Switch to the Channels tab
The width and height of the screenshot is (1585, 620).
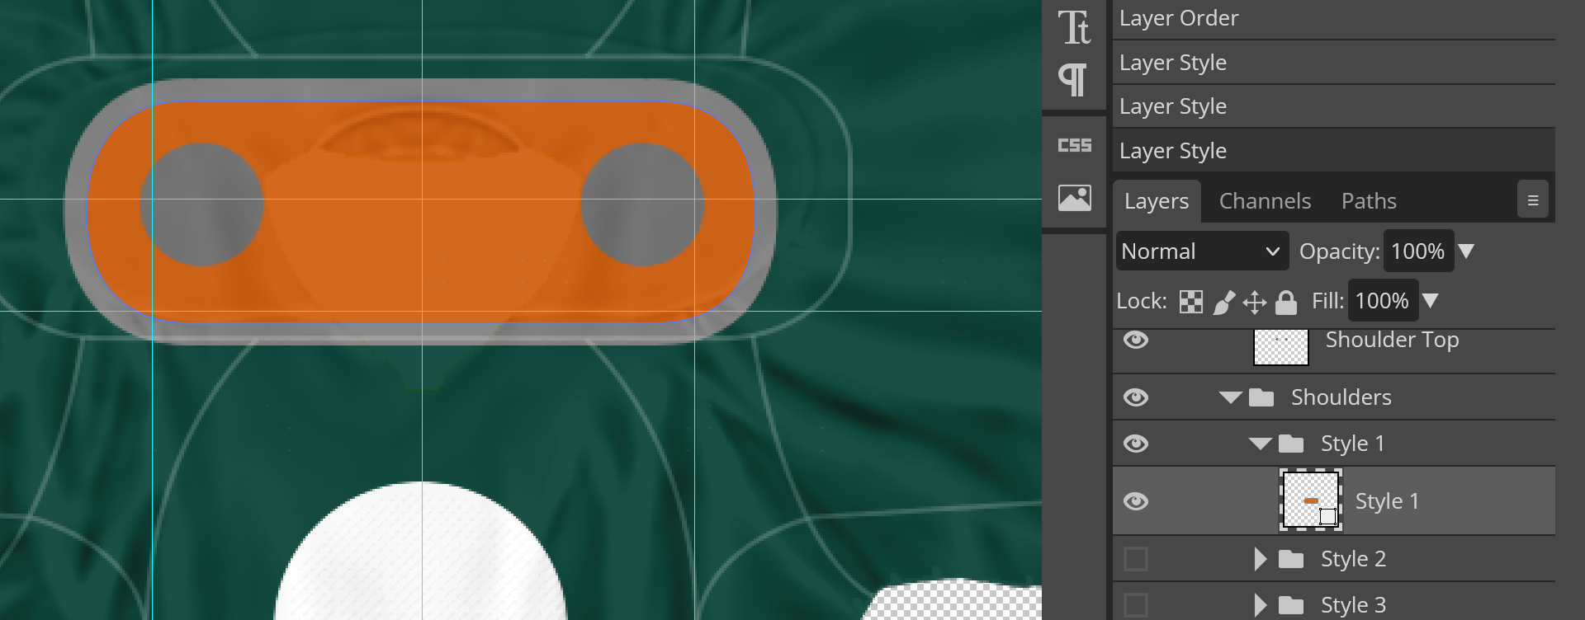[x=1265, y=201]
